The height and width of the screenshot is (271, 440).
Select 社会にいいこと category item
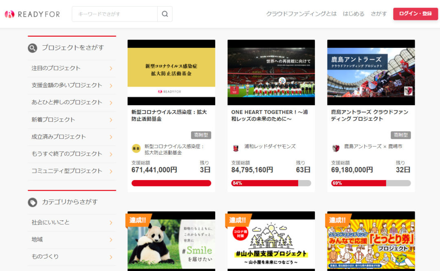pos(72,223)
